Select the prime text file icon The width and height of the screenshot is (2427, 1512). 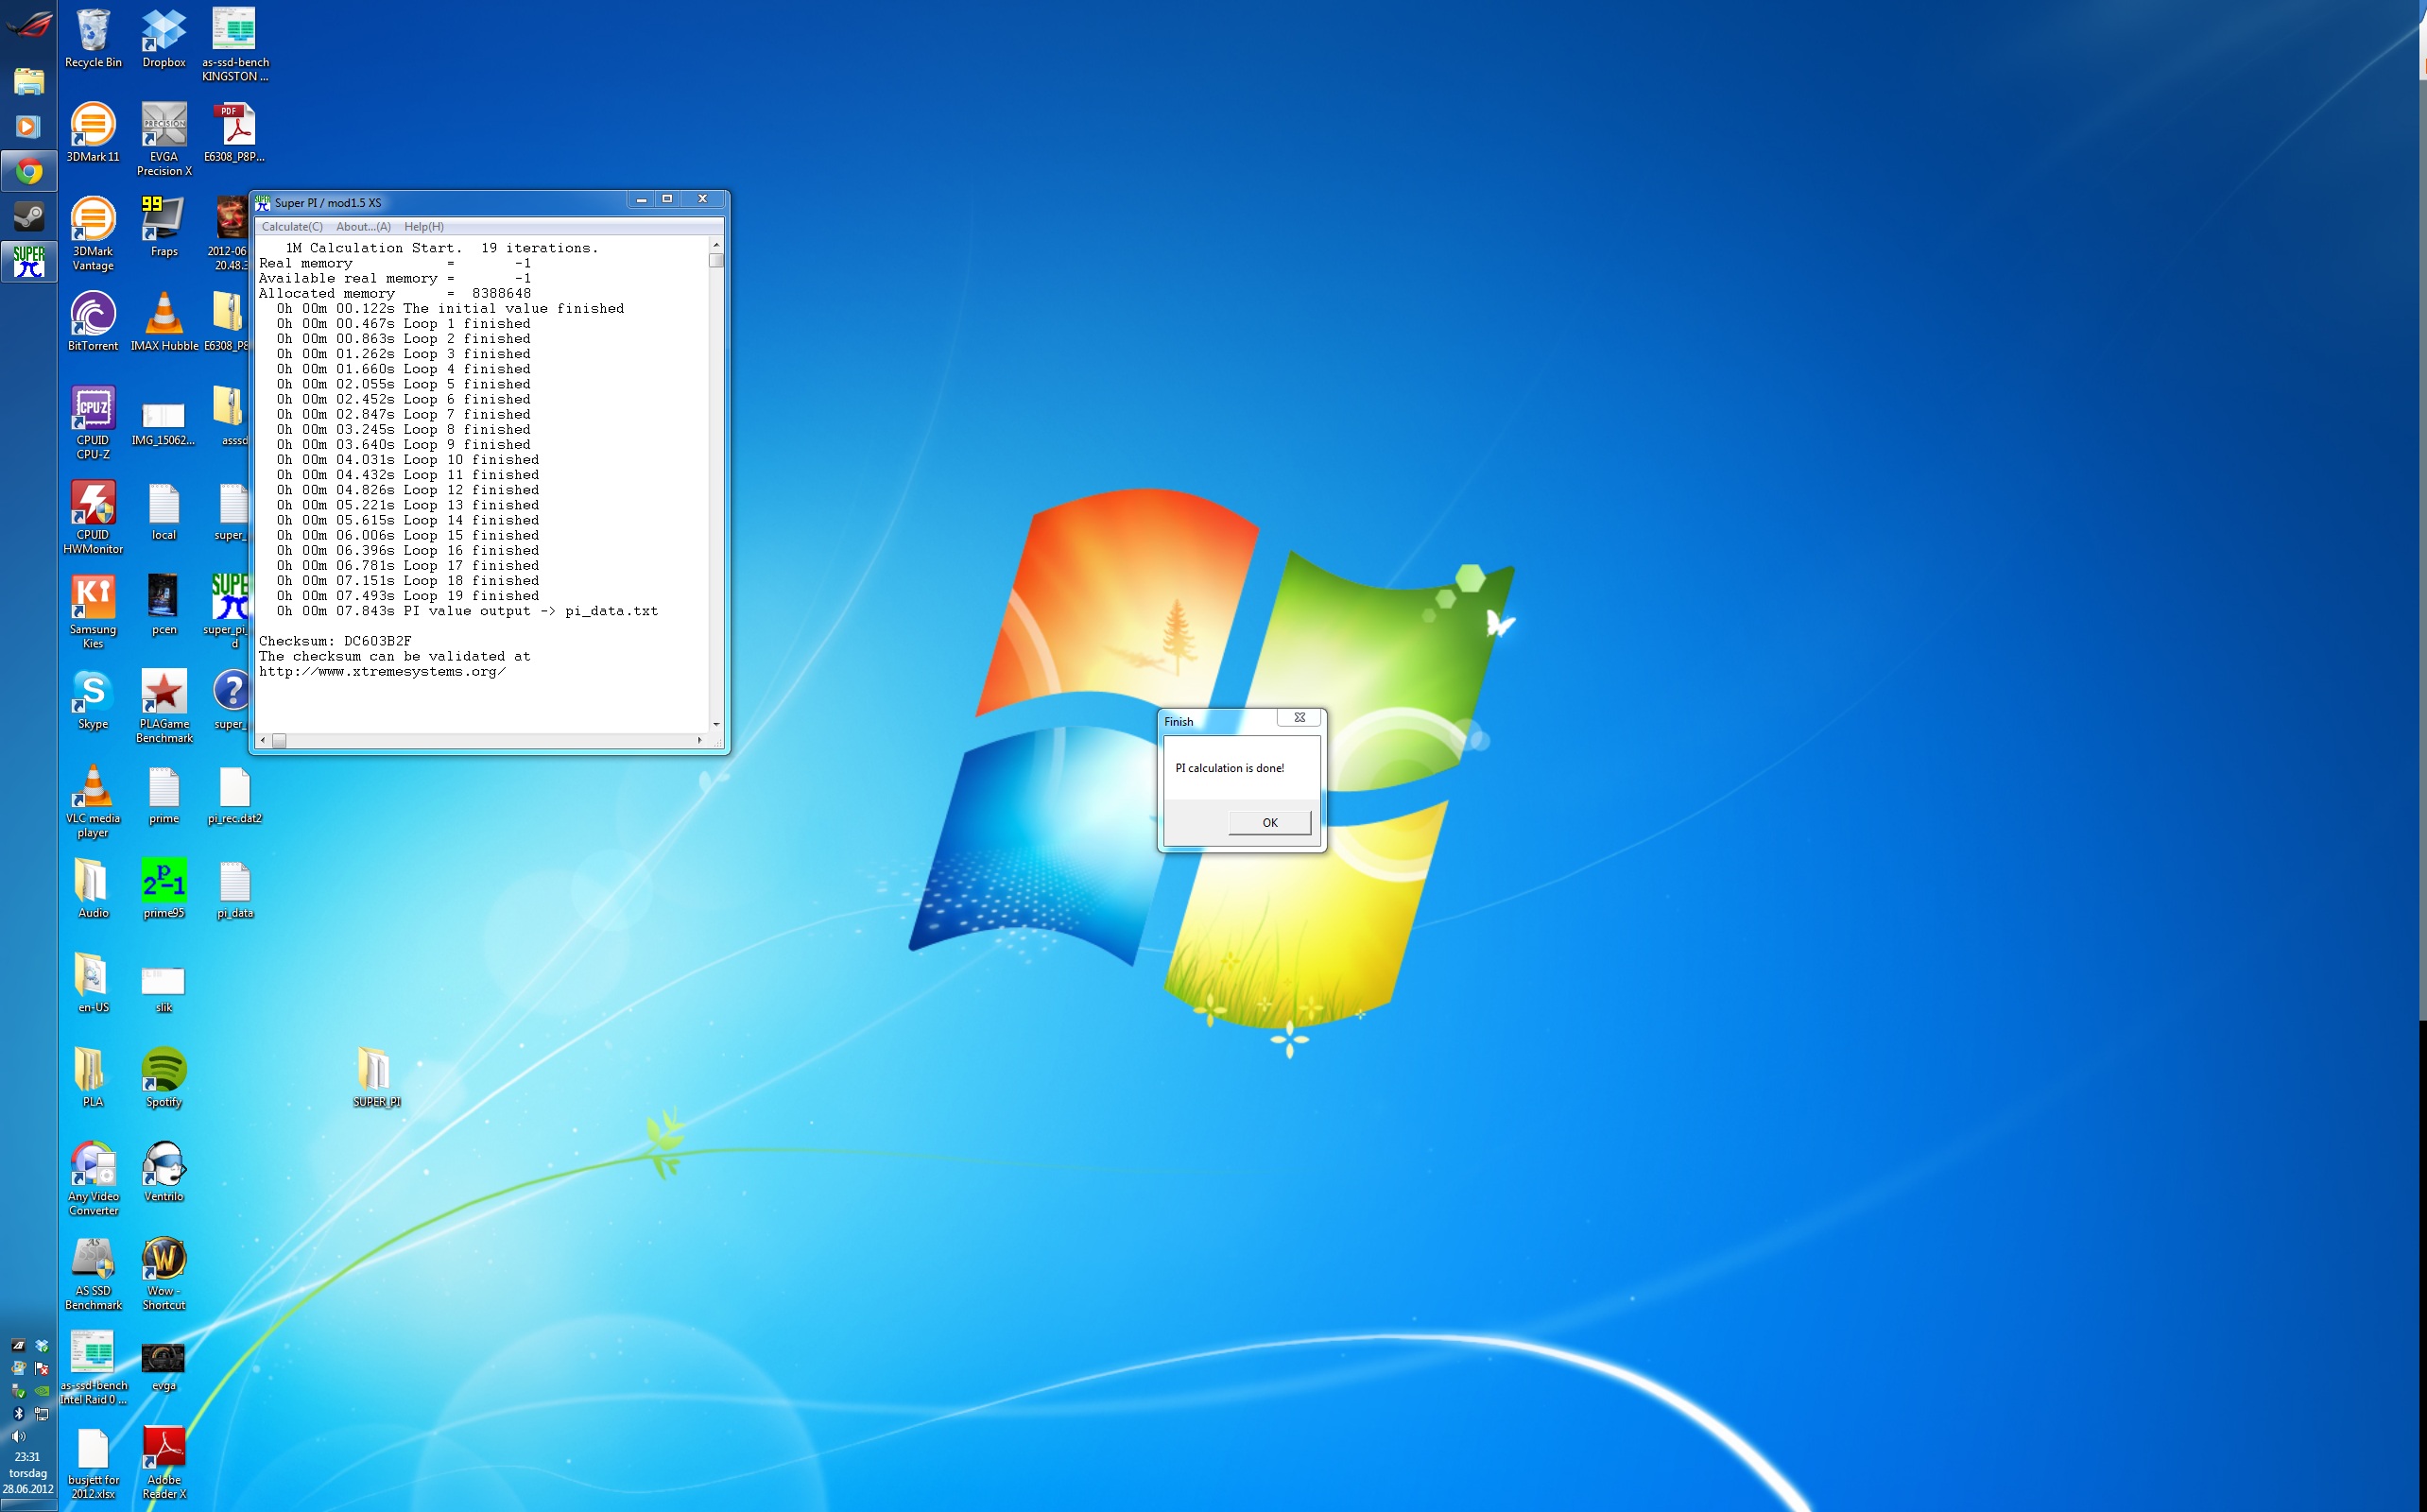tap(164, 794)
